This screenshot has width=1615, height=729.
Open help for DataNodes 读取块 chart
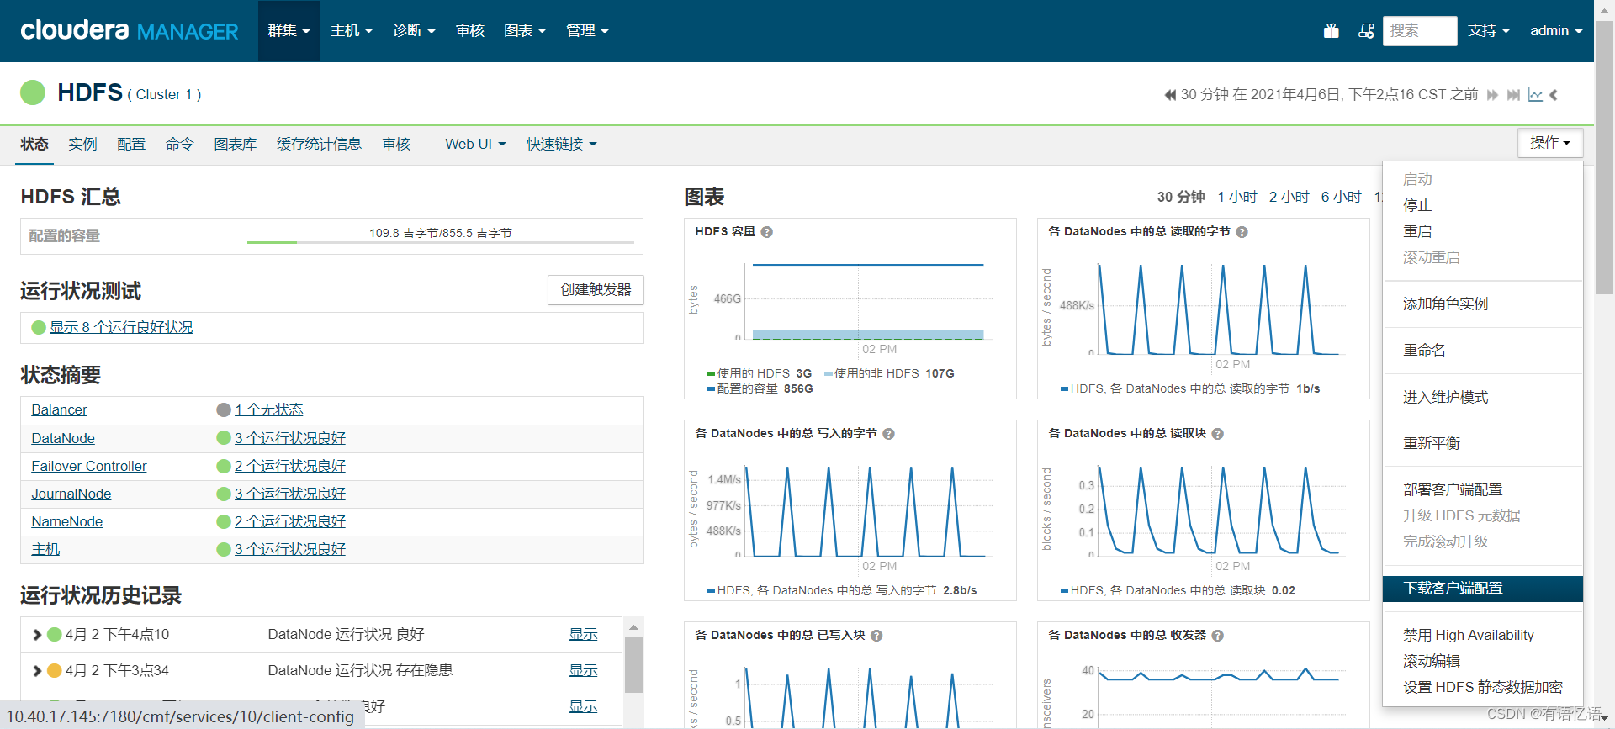tap(1217, 434)
